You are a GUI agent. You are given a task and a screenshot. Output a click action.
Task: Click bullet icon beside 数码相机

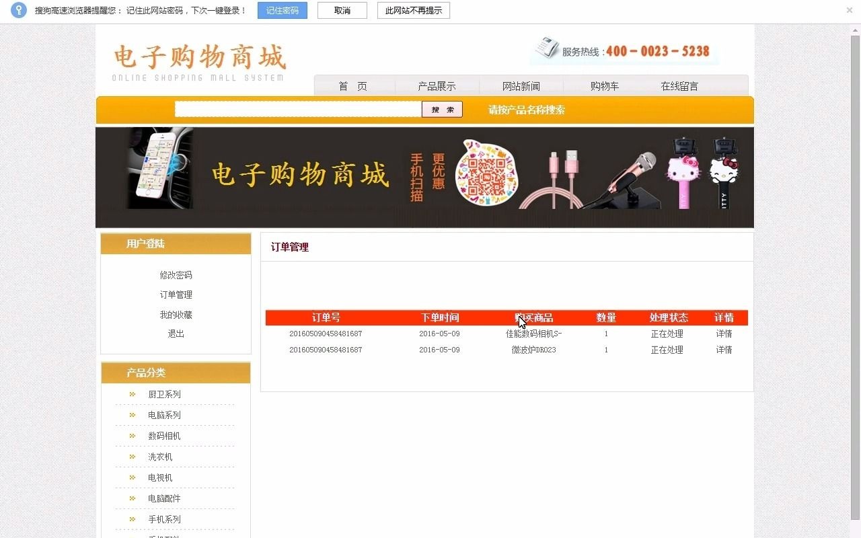click(x=133, y=436)
